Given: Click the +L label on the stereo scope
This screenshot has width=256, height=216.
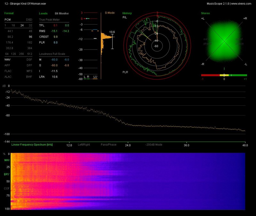Looking at the screenshot, I should click(x=203, y=19).
